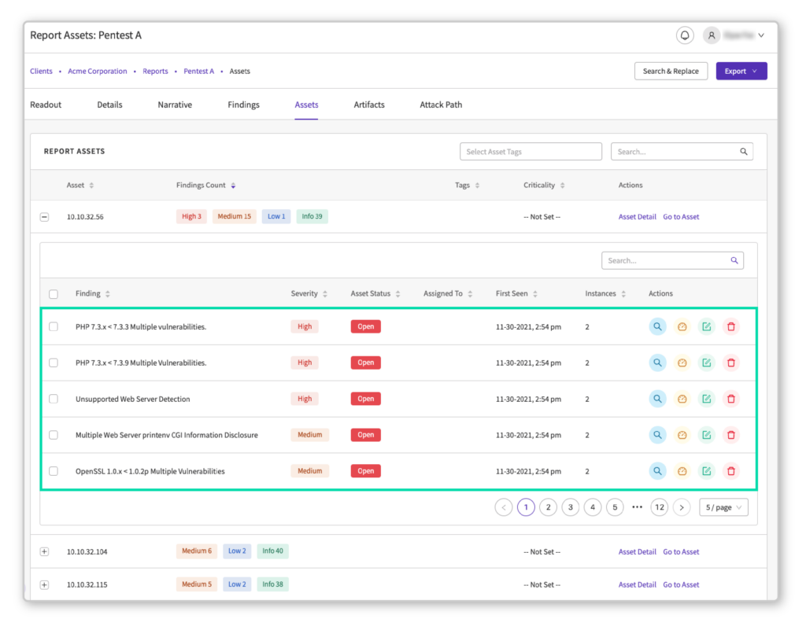The width and height of the screenshot is (806, 630).
Task: View PHP 7.3.x < 7.3.3 finding details
Action: click(x=657, y=326)
